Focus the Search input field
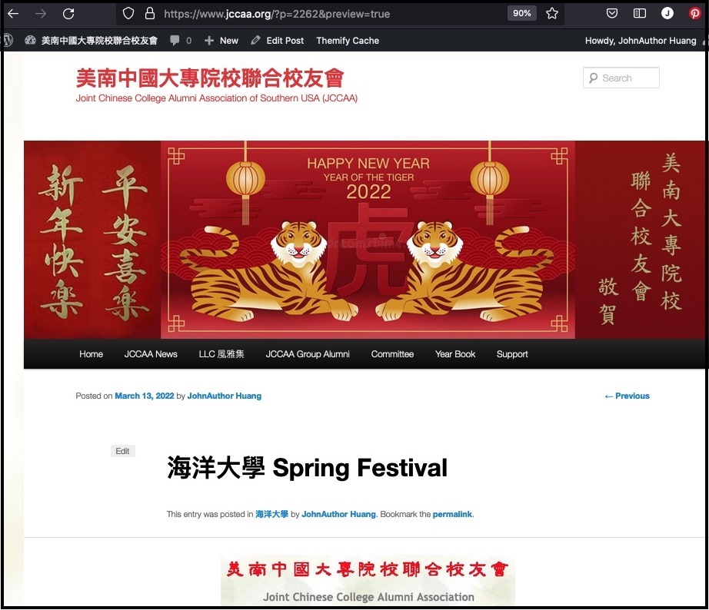This screenshot has height=610, width=709. coord(621,78)
